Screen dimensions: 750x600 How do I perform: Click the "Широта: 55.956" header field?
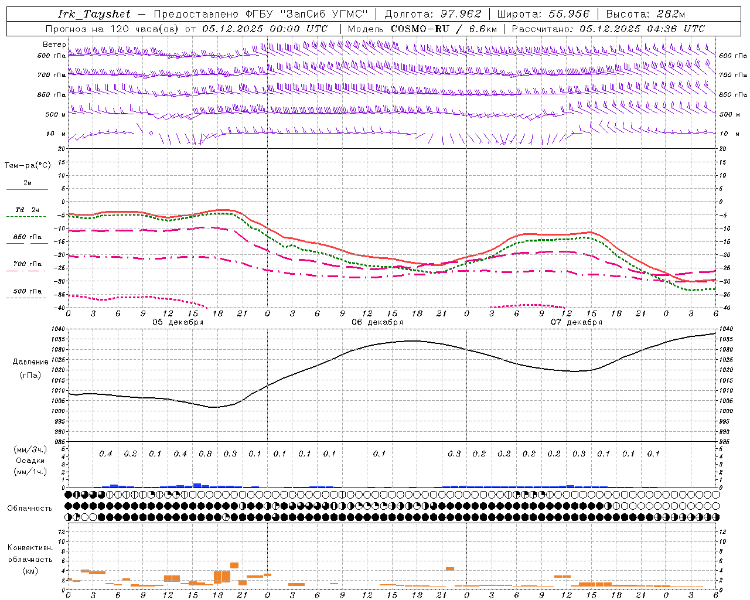tap(543, 14)
